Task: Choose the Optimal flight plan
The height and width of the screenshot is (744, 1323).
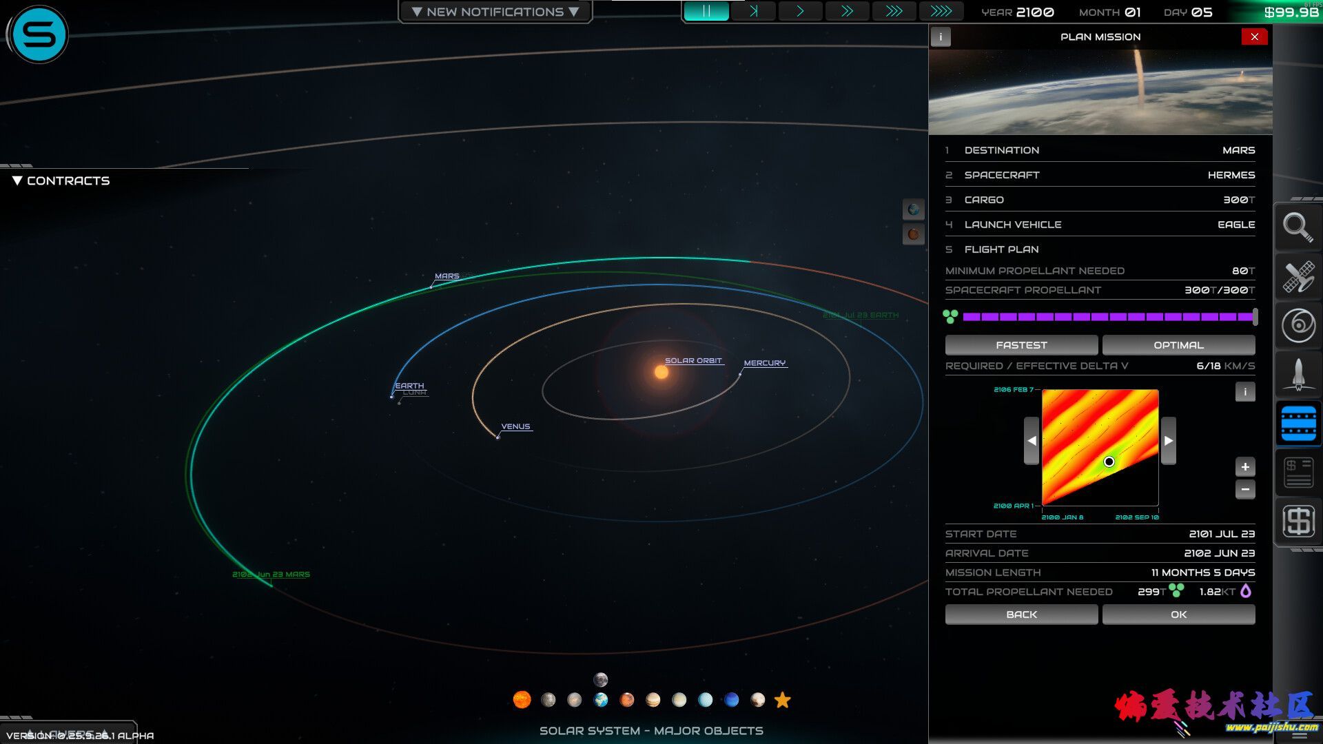Action: pyautogui.click(x=1178, y=345)
